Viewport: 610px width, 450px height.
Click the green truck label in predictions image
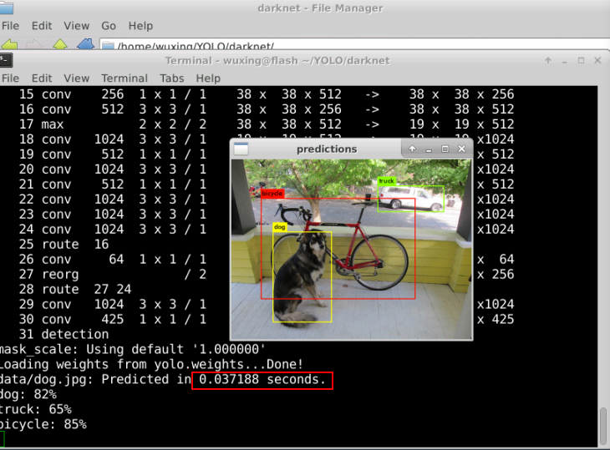[x=386, y=181]
